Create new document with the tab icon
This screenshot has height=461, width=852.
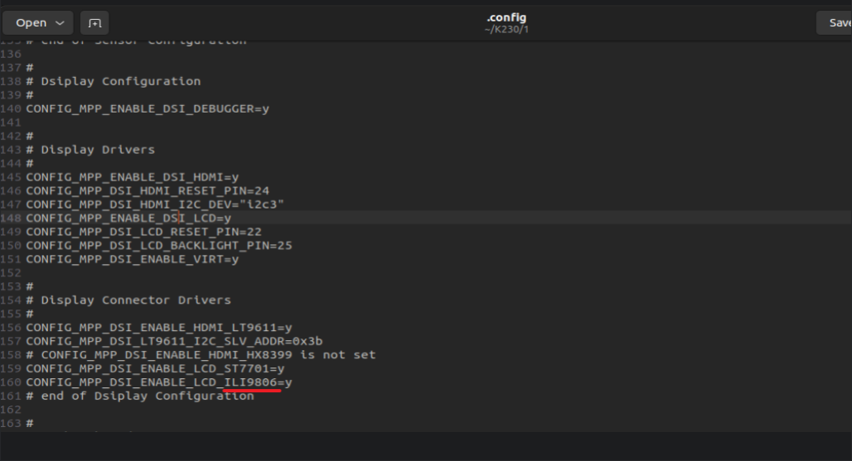point(94,22)
